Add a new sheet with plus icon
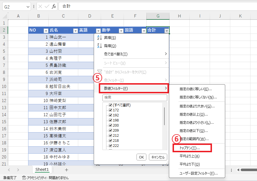 tap(66, 170)
